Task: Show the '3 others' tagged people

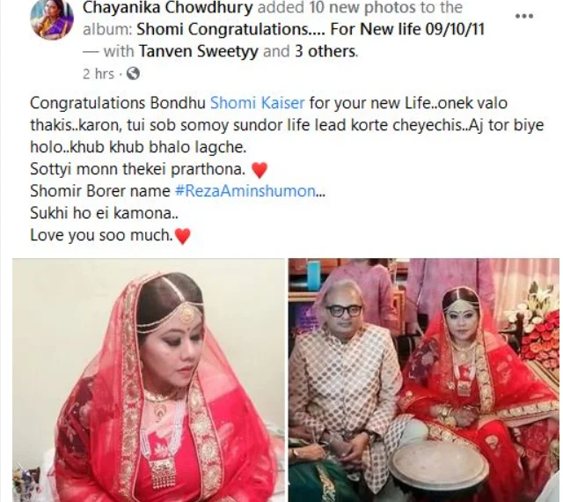Action: [x=325, y=51]
